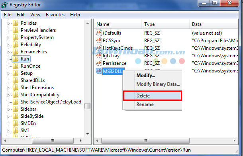Click the (Default) string value icon

pos(99,33)
